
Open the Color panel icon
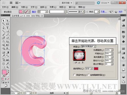123,20
